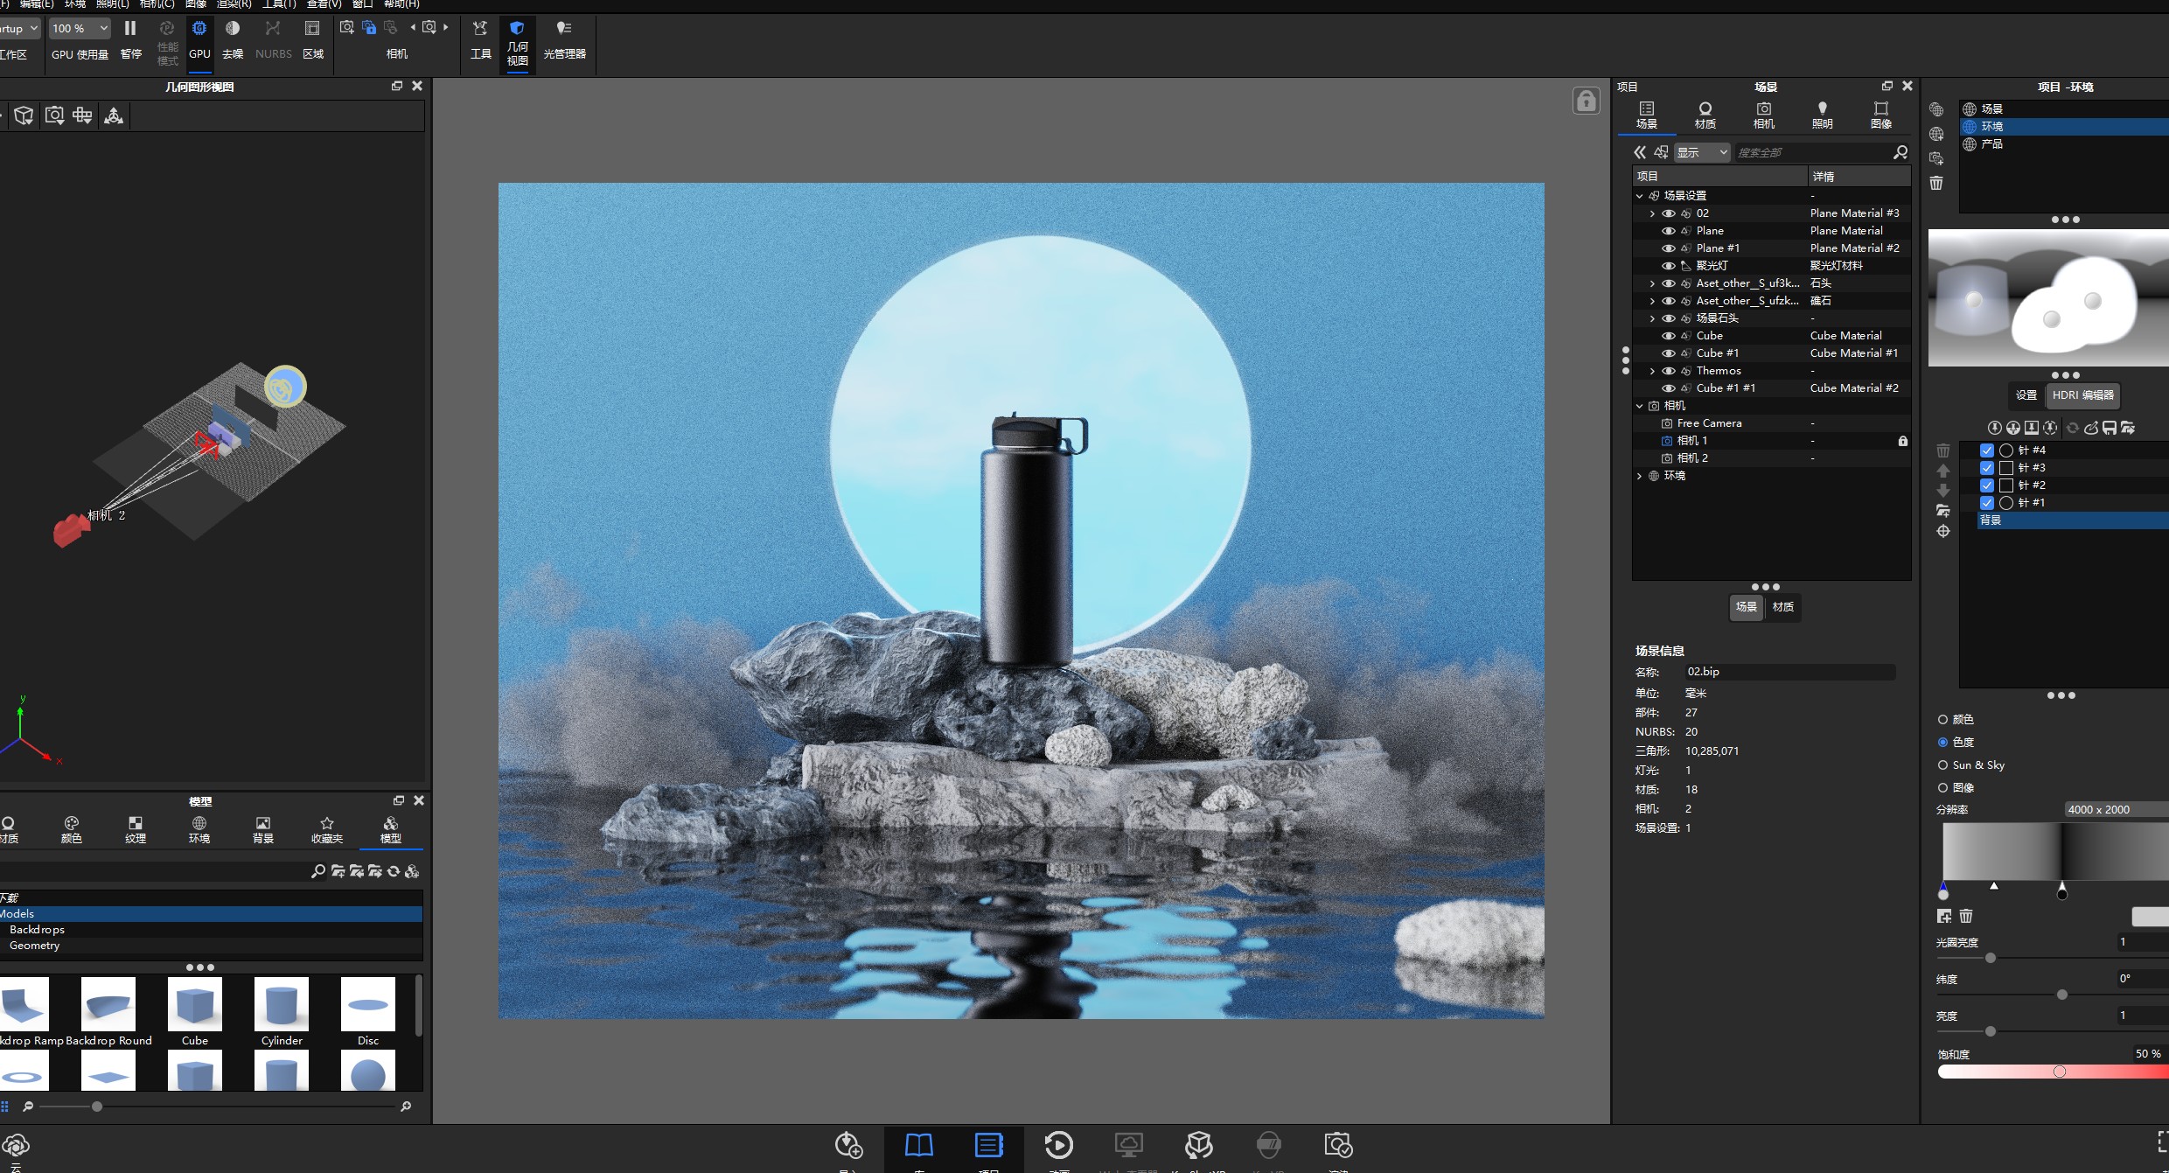
Task: Hide the 聚光灯 spotlight via eye icon
Action: [1668, 266]
